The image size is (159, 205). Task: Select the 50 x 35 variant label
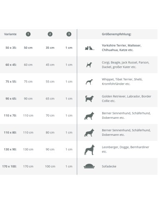pyautogui.click(x=11, y=48)
